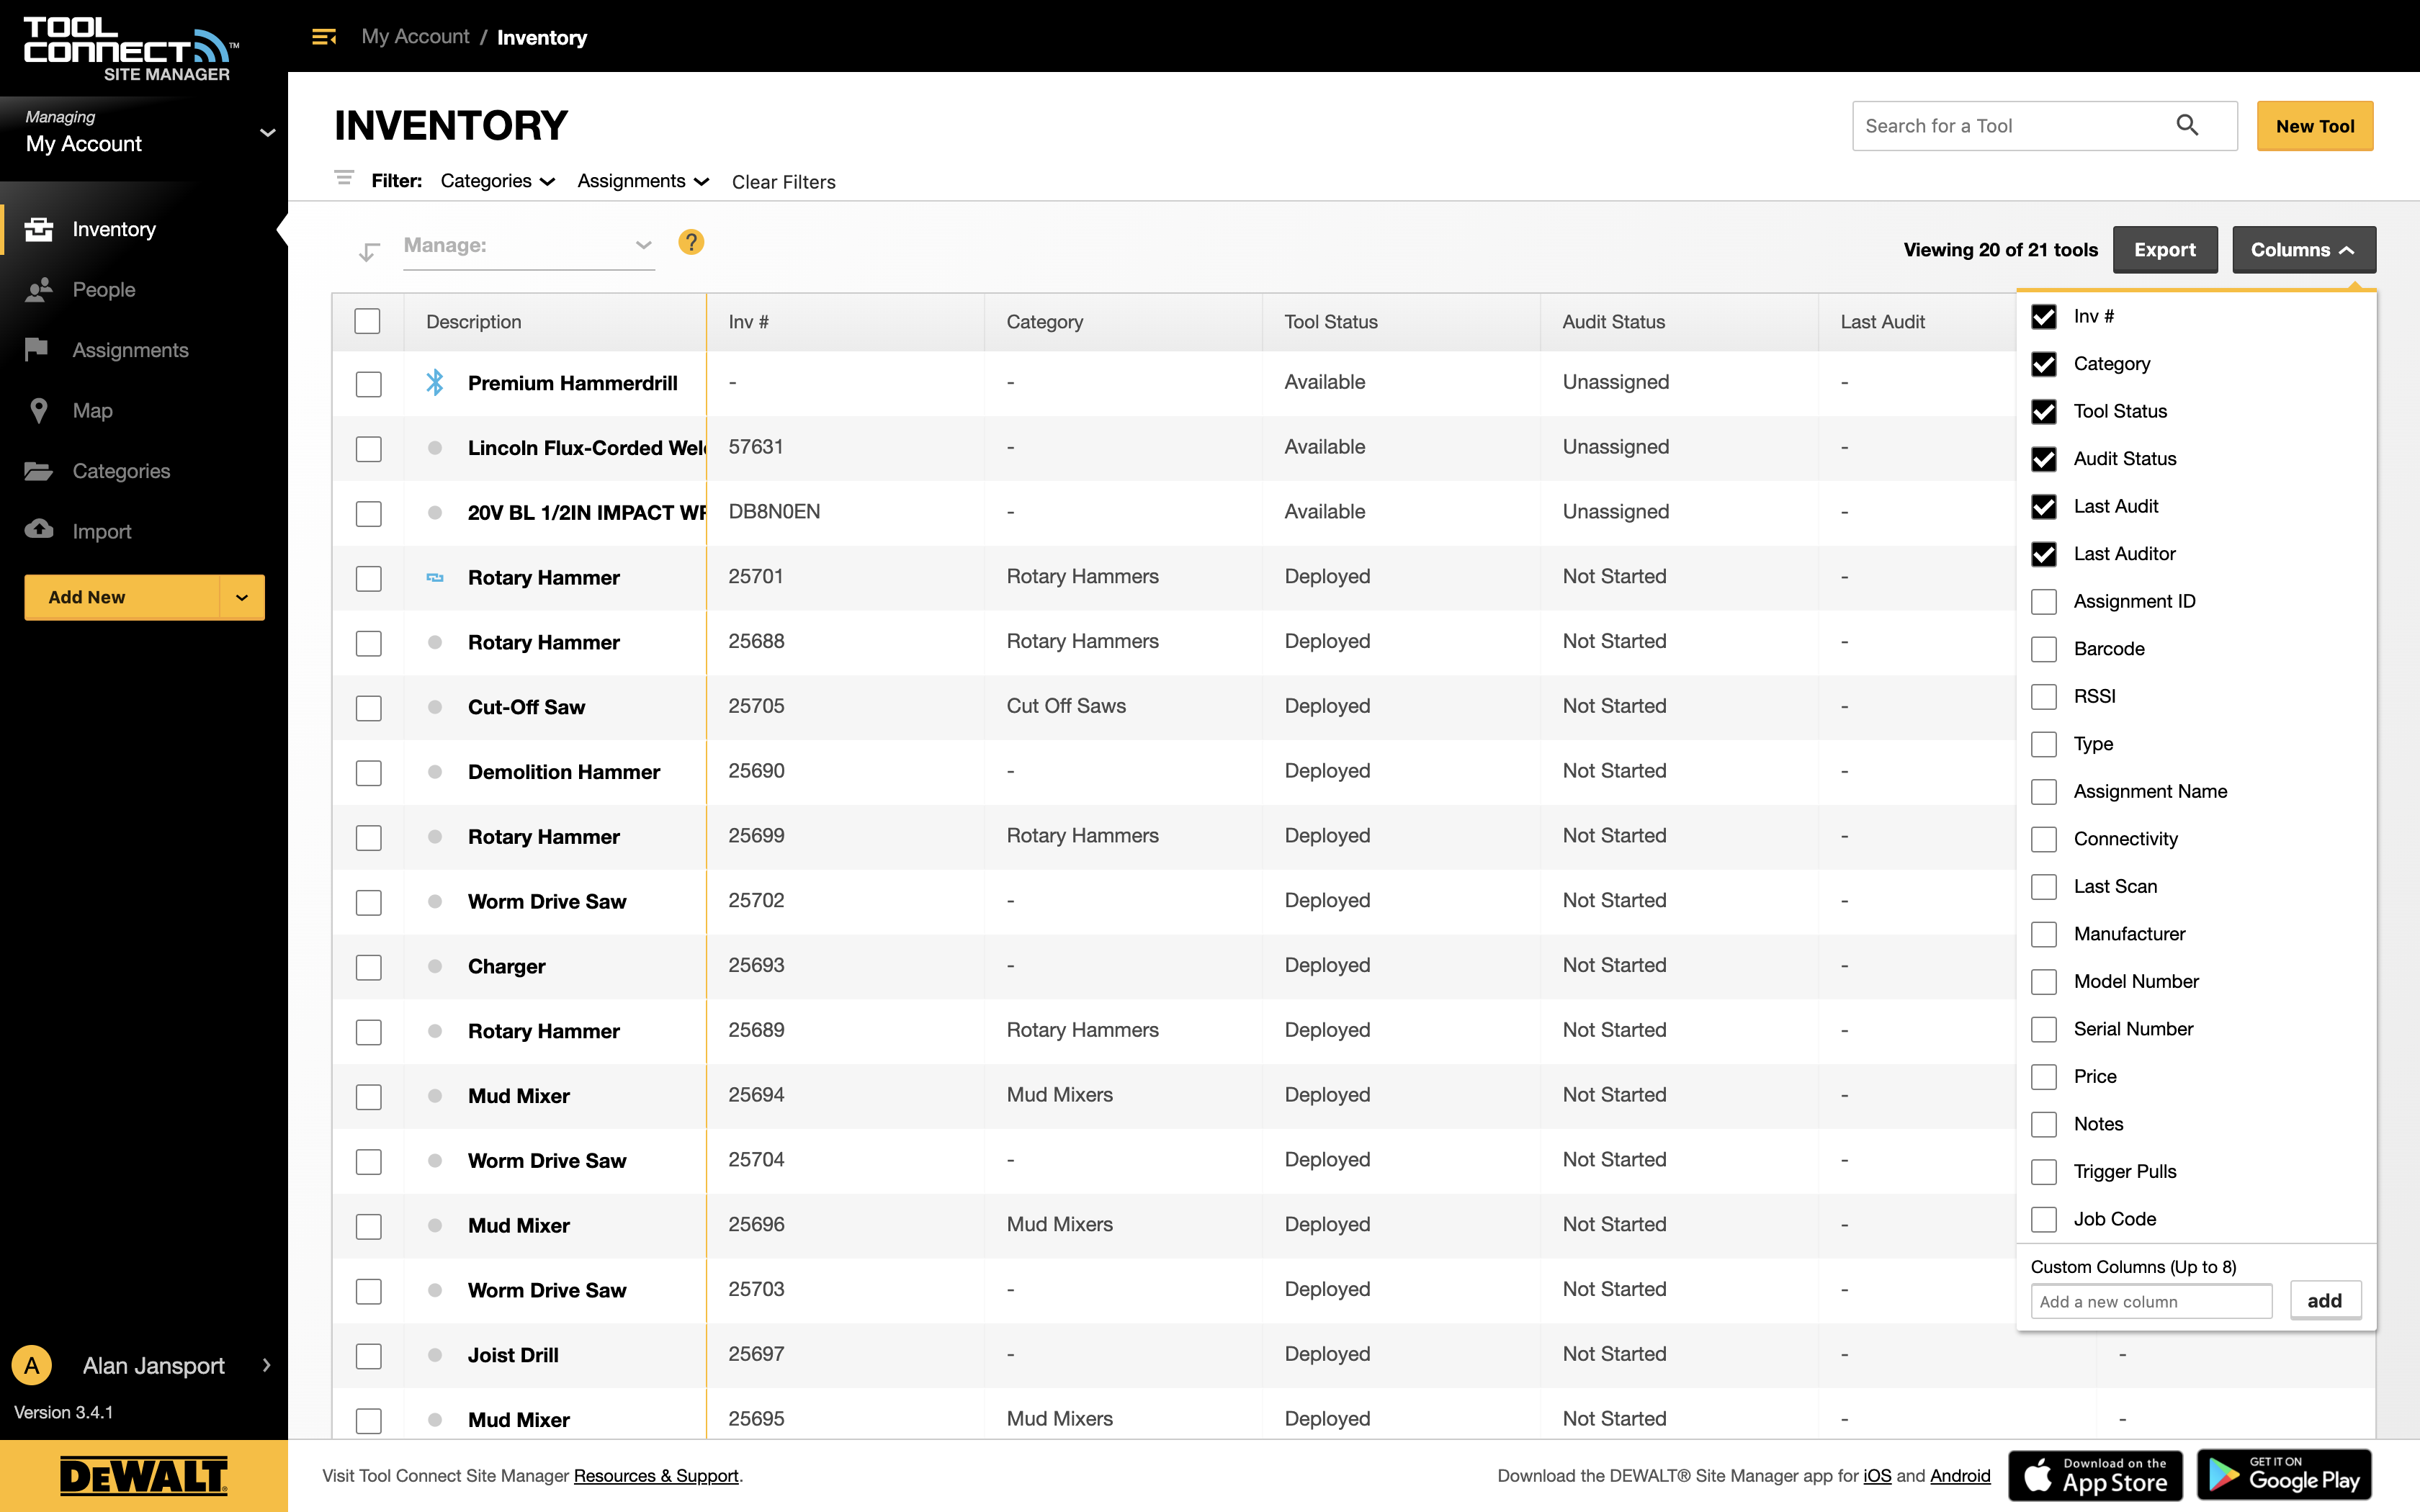
Task: Open Import in sidebar
Action: (102, 531)
